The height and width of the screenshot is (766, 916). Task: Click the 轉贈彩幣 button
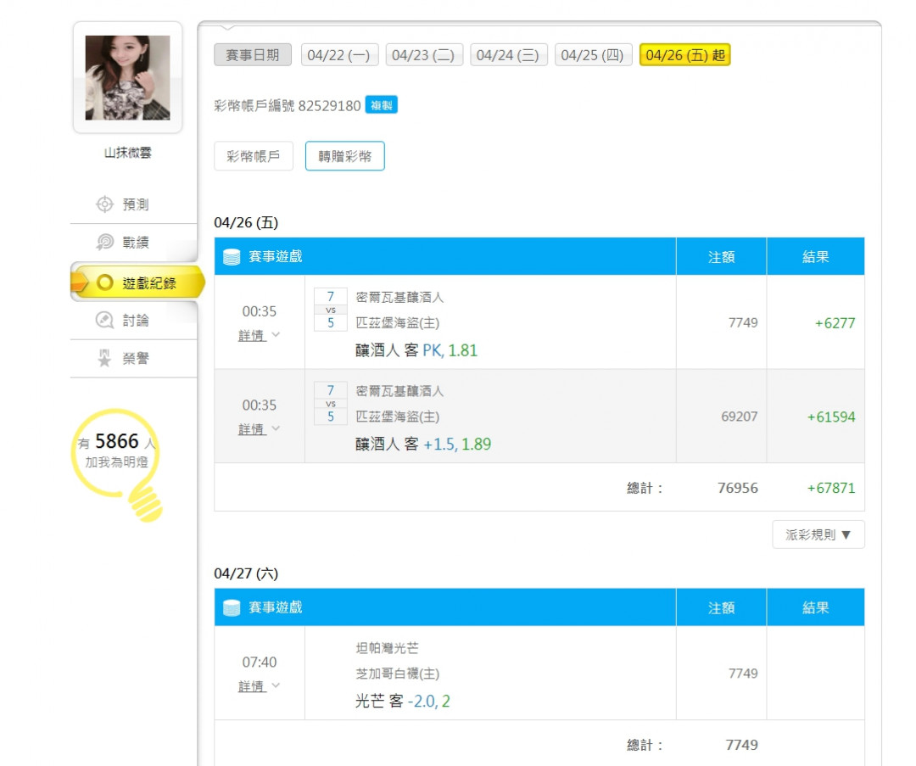point(344,156)
